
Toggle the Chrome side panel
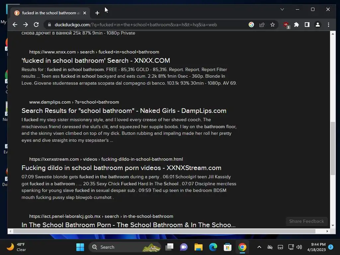coord(307,25)
